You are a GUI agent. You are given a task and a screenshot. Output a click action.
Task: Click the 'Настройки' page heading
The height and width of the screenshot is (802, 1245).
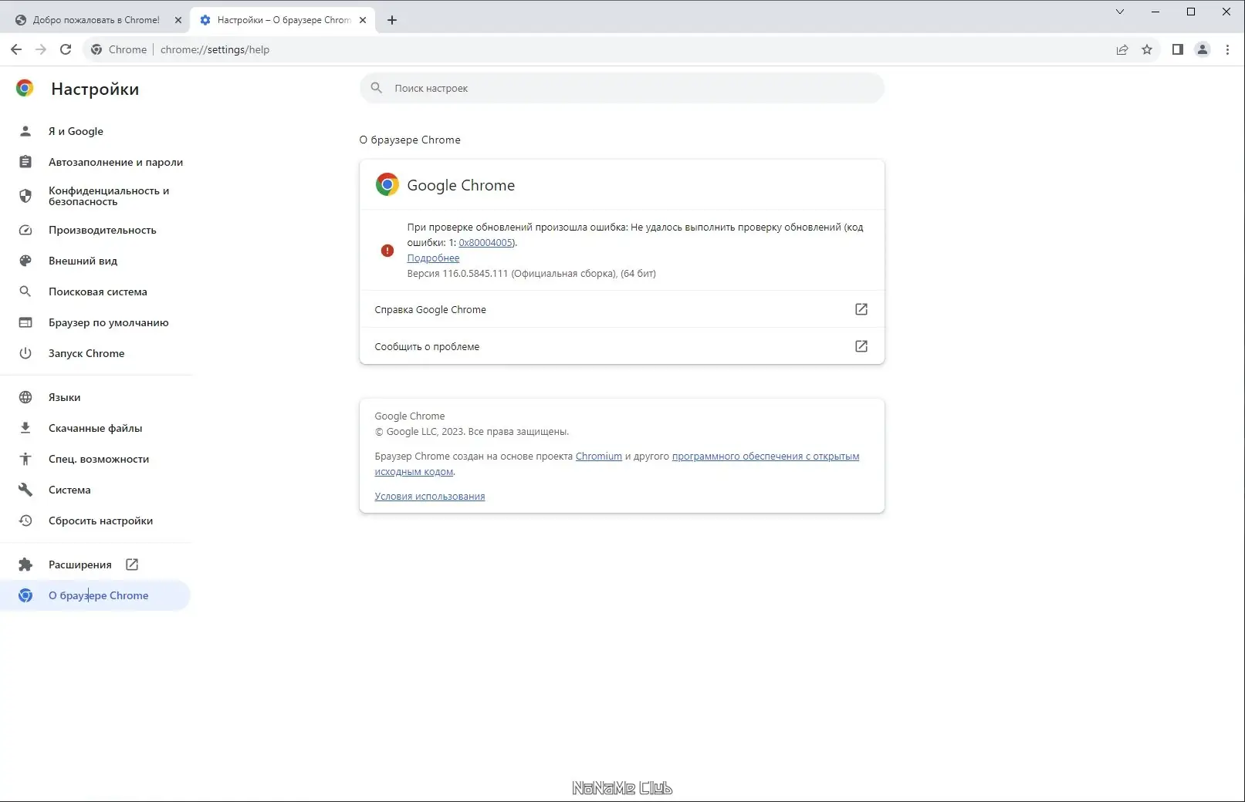(95, 89)
